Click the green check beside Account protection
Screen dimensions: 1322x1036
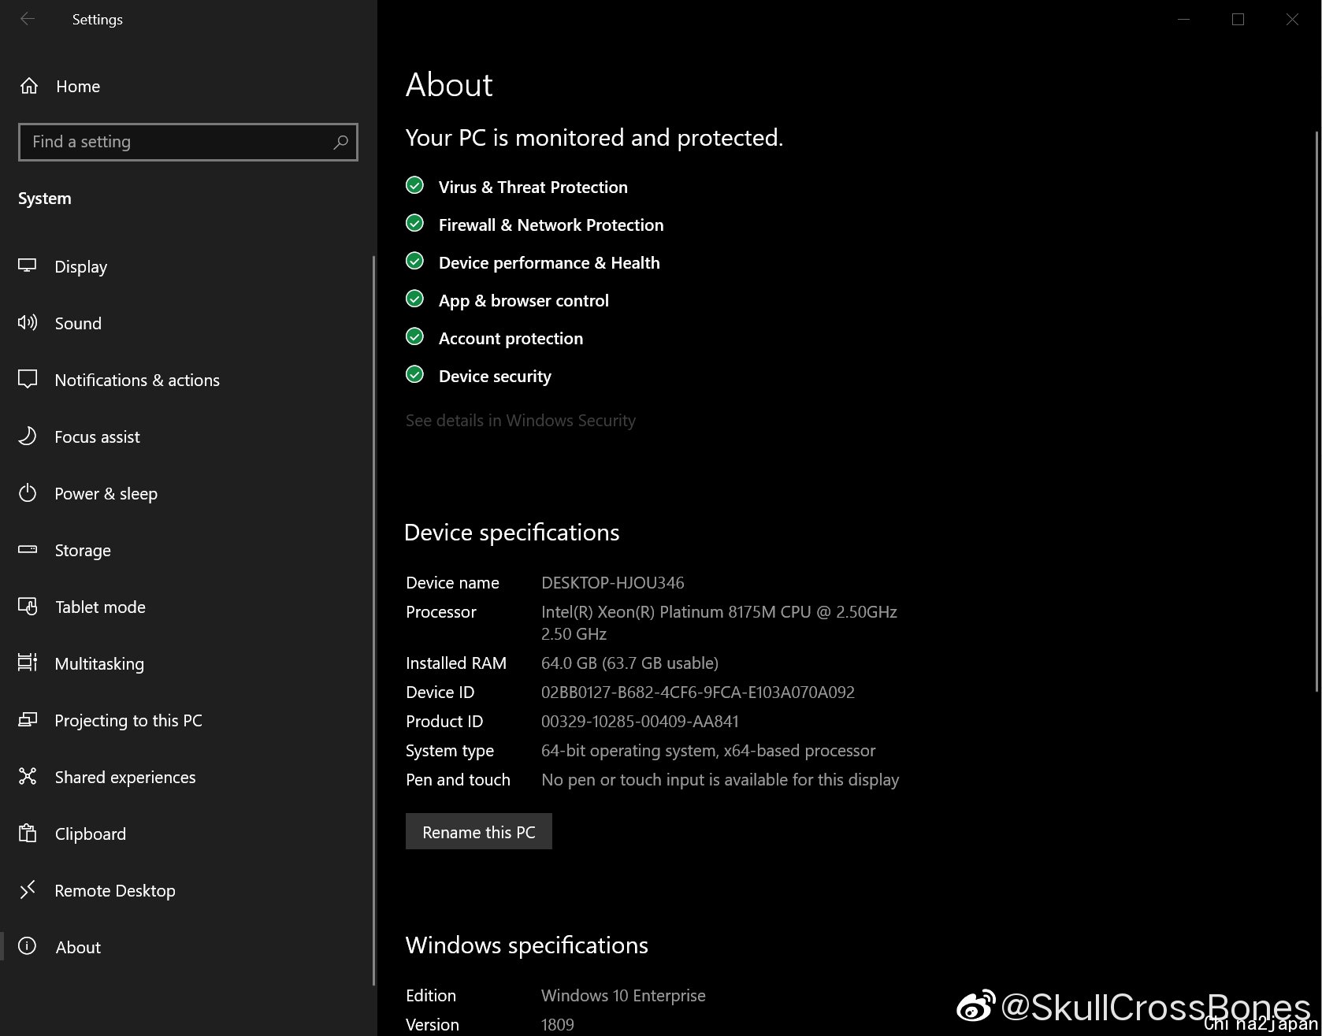(414, 336)
